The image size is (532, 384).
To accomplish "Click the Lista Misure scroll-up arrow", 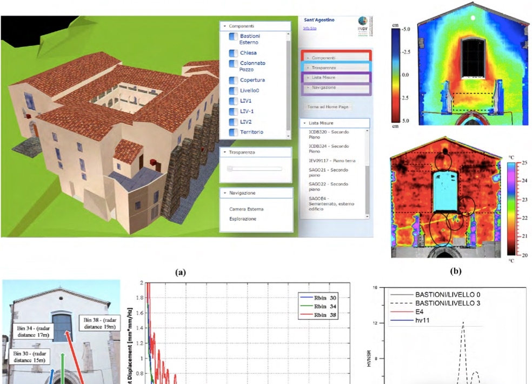I will tap(367, 131).
